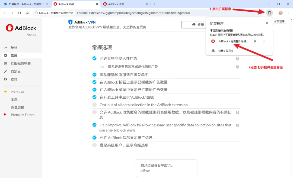Image resolution: width=293 pixels, height=178 pixels.
Task: Check 允许 AdBlock 收集匿名的拦截规则列表使用数据
Action: tap(94, 112)
